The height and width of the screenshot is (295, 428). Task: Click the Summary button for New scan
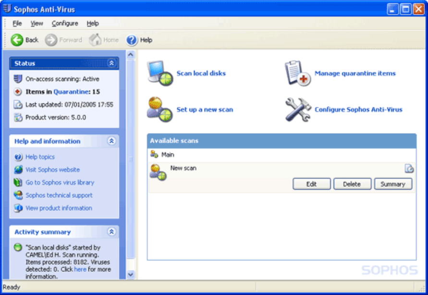393,184
